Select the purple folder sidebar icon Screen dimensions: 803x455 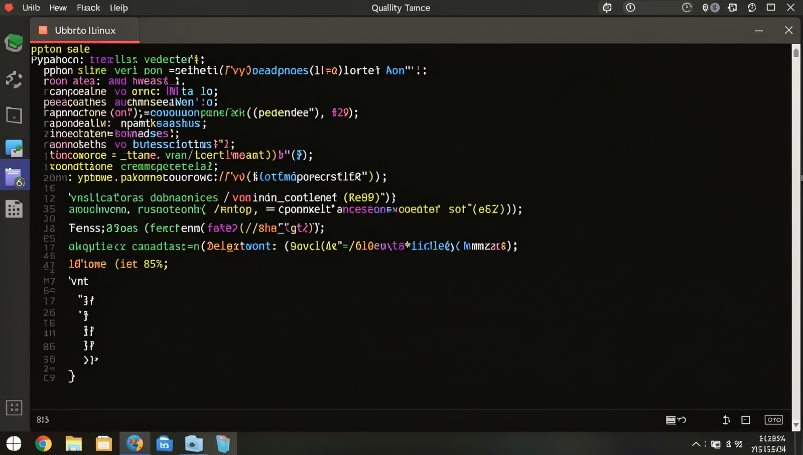click(x=14, y=177)
